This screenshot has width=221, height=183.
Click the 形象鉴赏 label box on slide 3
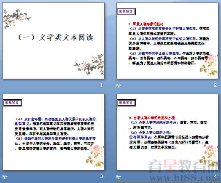click(x=12, y=103)
